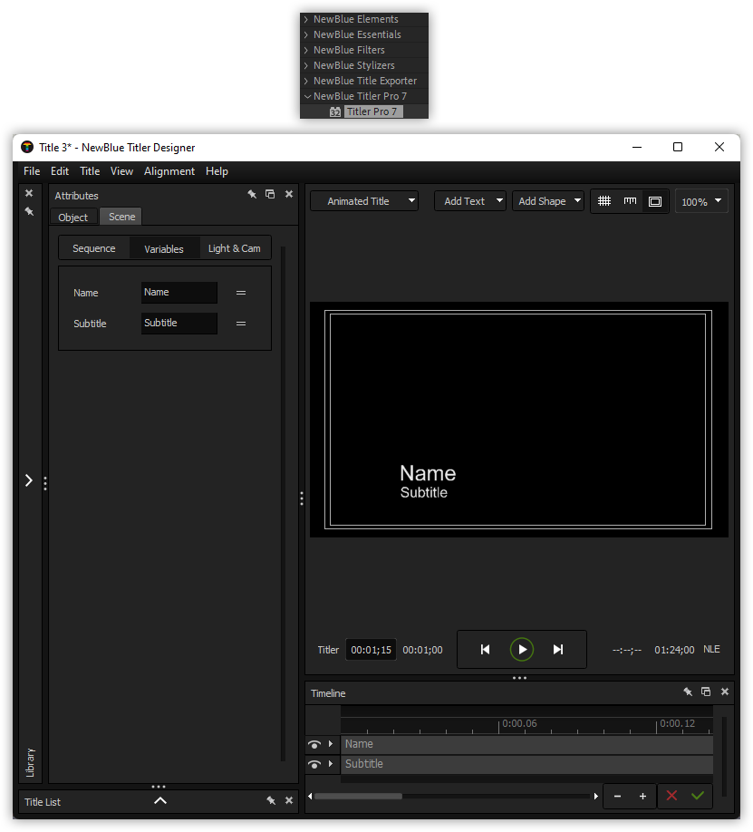Switch to the Scene tab
The image size is (753, 832).
(x=121, y=217)
